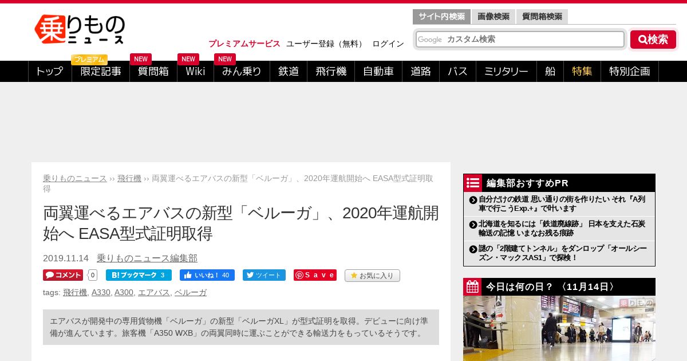687x361 pixels.
Task: Click the arrow bullet beside 自分だけの鉄道 headline
Action: click(x=473, y=200)
